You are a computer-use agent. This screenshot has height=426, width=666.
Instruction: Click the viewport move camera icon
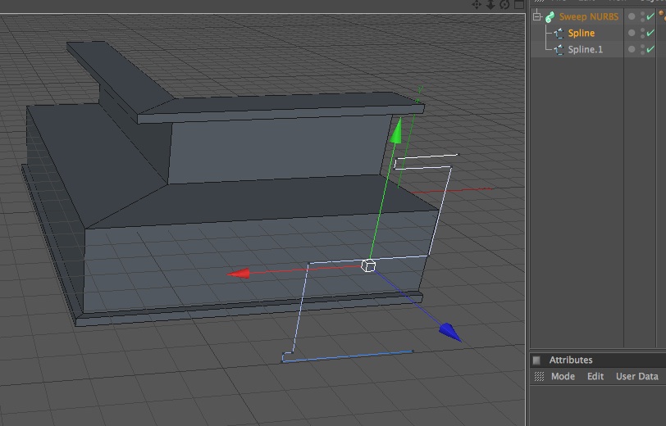(x=477, y=4)
